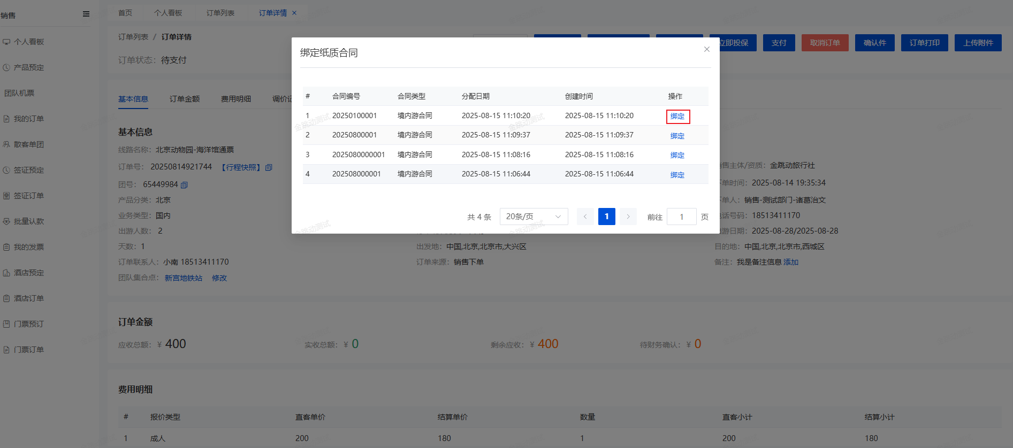The height and width of the screenshot is (448, 1013).
Task: Open the 20条/页 page size dropdown
Action: tap(533, 217)
